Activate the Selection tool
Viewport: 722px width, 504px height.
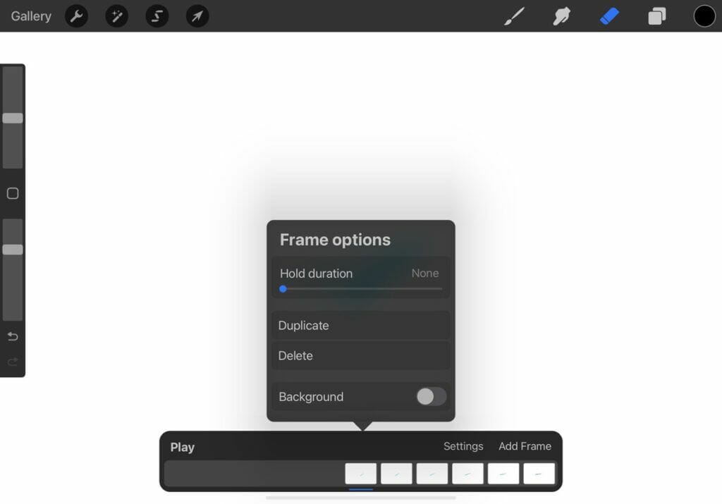pos(157,16)
